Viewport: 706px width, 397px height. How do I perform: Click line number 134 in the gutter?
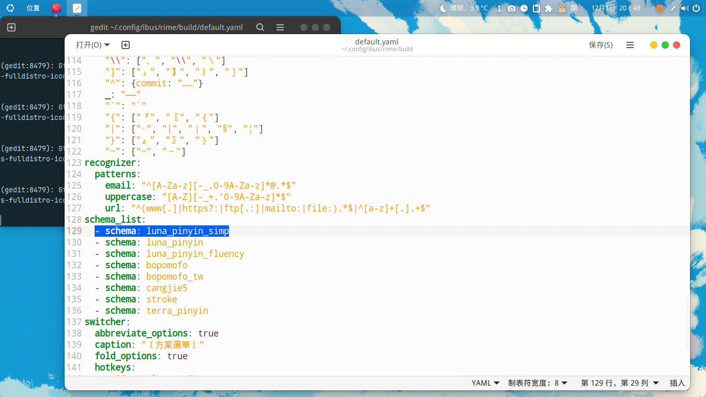74,288
